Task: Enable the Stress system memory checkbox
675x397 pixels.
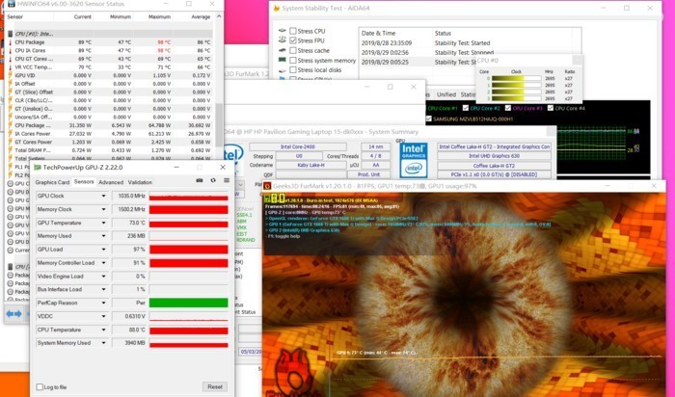Action: tap(293, 60)
